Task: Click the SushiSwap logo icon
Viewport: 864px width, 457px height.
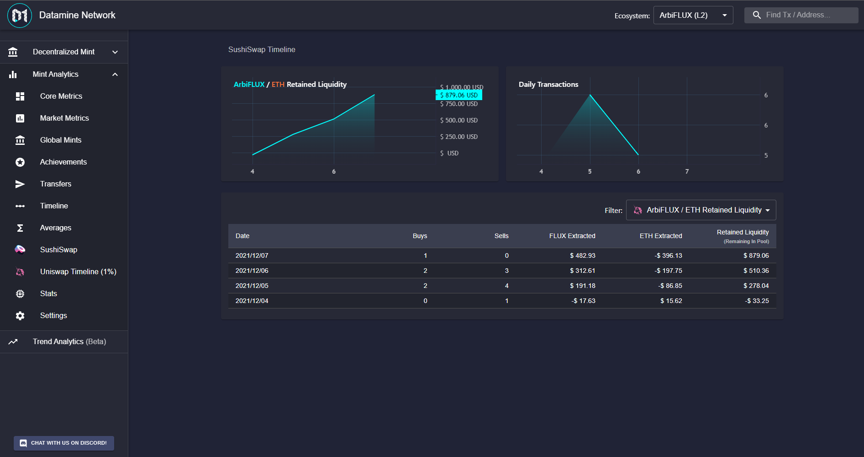Action: pos(20,250)
